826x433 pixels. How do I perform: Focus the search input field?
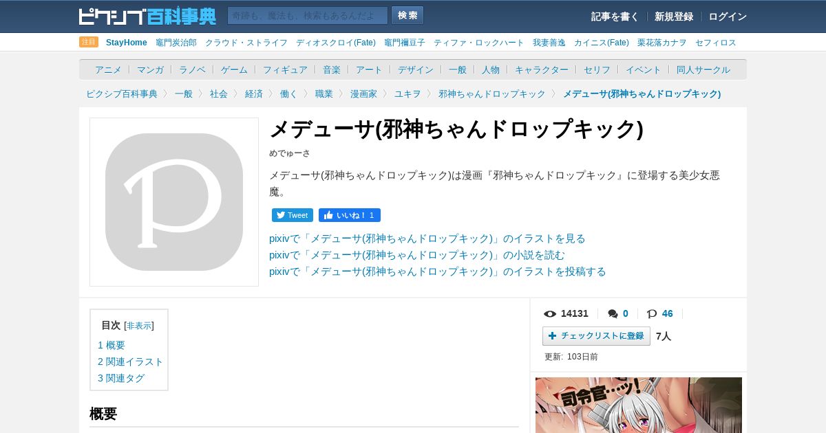click(x=308, y=15)
